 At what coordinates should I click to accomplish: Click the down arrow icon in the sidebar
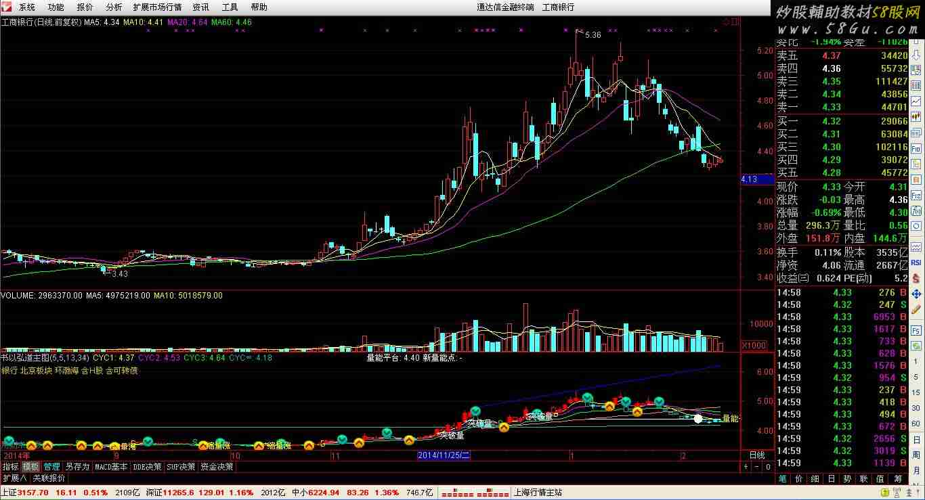click(916, 54)
